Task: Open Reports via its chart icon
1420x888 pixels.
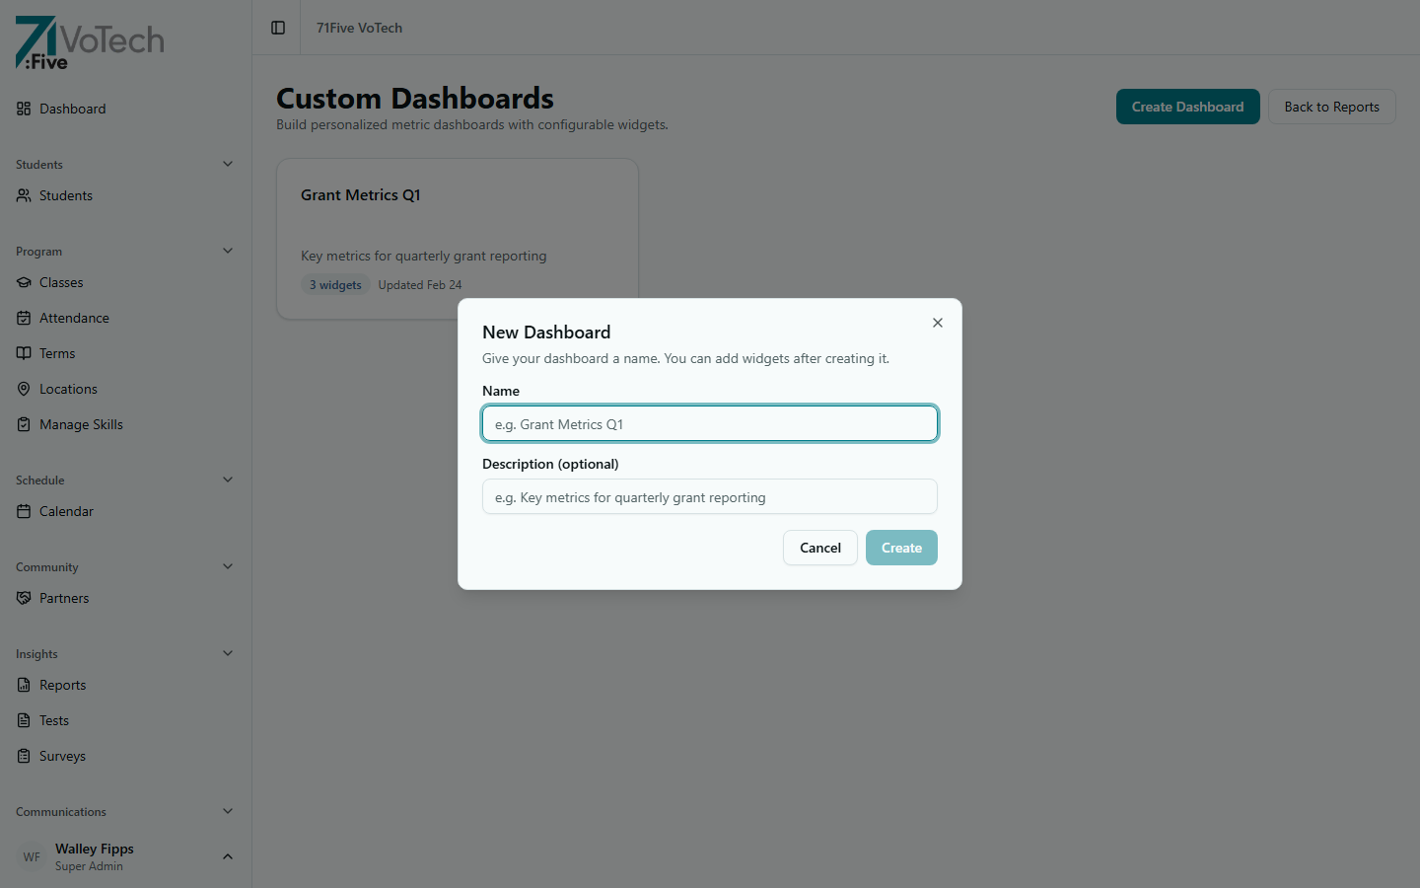Action: [x=23, y=685]
